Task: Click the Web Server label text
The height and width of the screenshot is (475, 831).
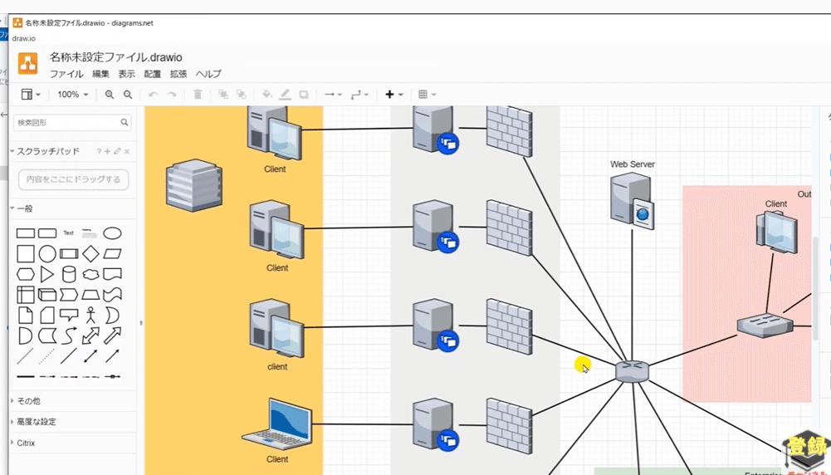Action: point(633,164)
